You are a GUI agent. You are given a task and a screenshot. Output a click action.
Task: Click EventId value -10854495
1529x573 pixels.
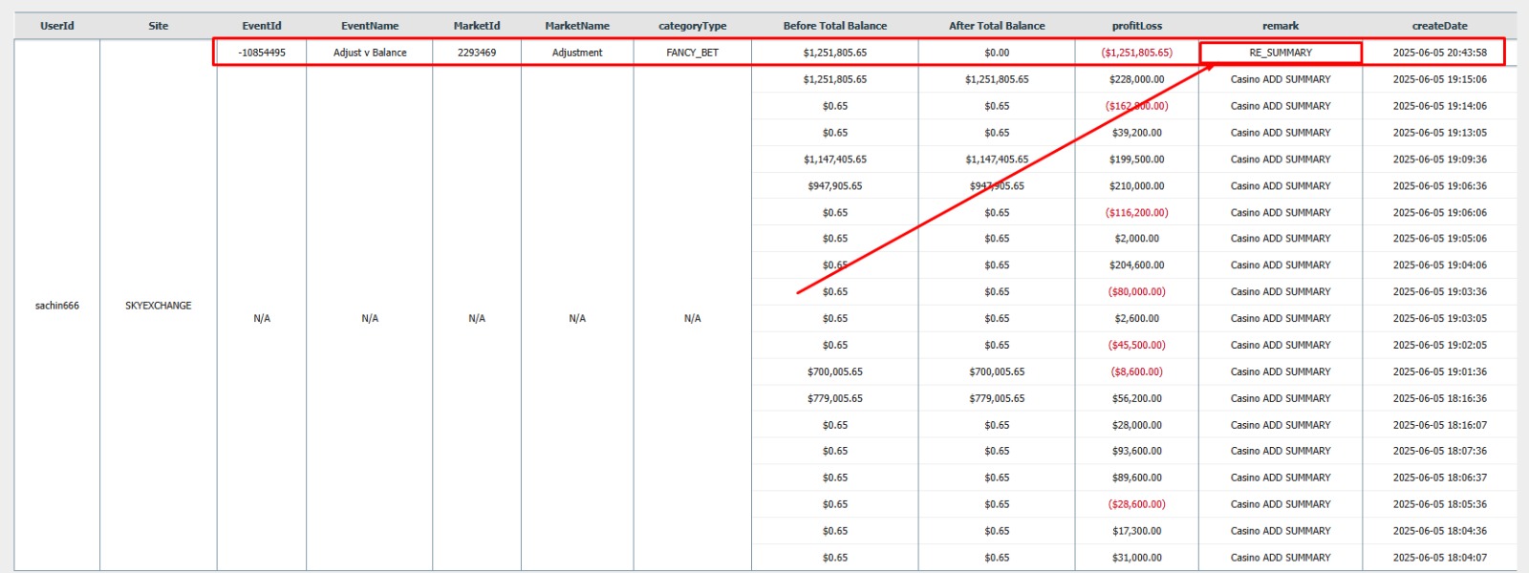pos(261,53)
